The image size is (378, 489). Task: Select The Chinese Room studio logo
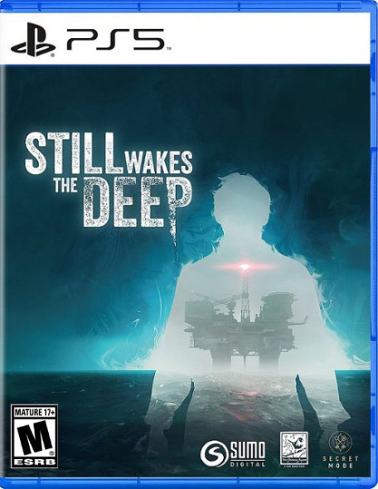[x=293, y=449]
